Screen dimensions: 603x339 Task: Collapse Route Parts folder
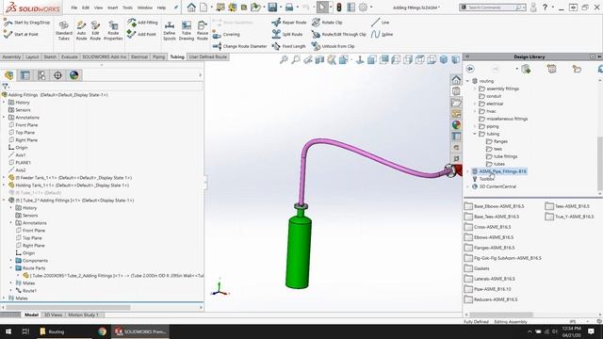pyautogui.click(x=10, y=267)
